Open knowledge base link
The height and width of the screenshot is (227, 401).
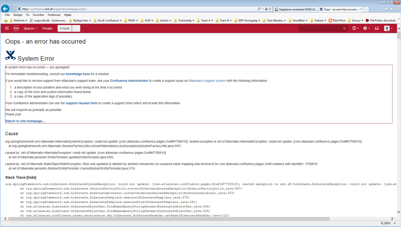(78, 74)
